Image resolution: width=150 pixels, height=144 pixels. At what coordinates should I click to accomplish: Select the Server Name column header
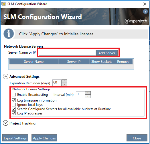(34, 62)
